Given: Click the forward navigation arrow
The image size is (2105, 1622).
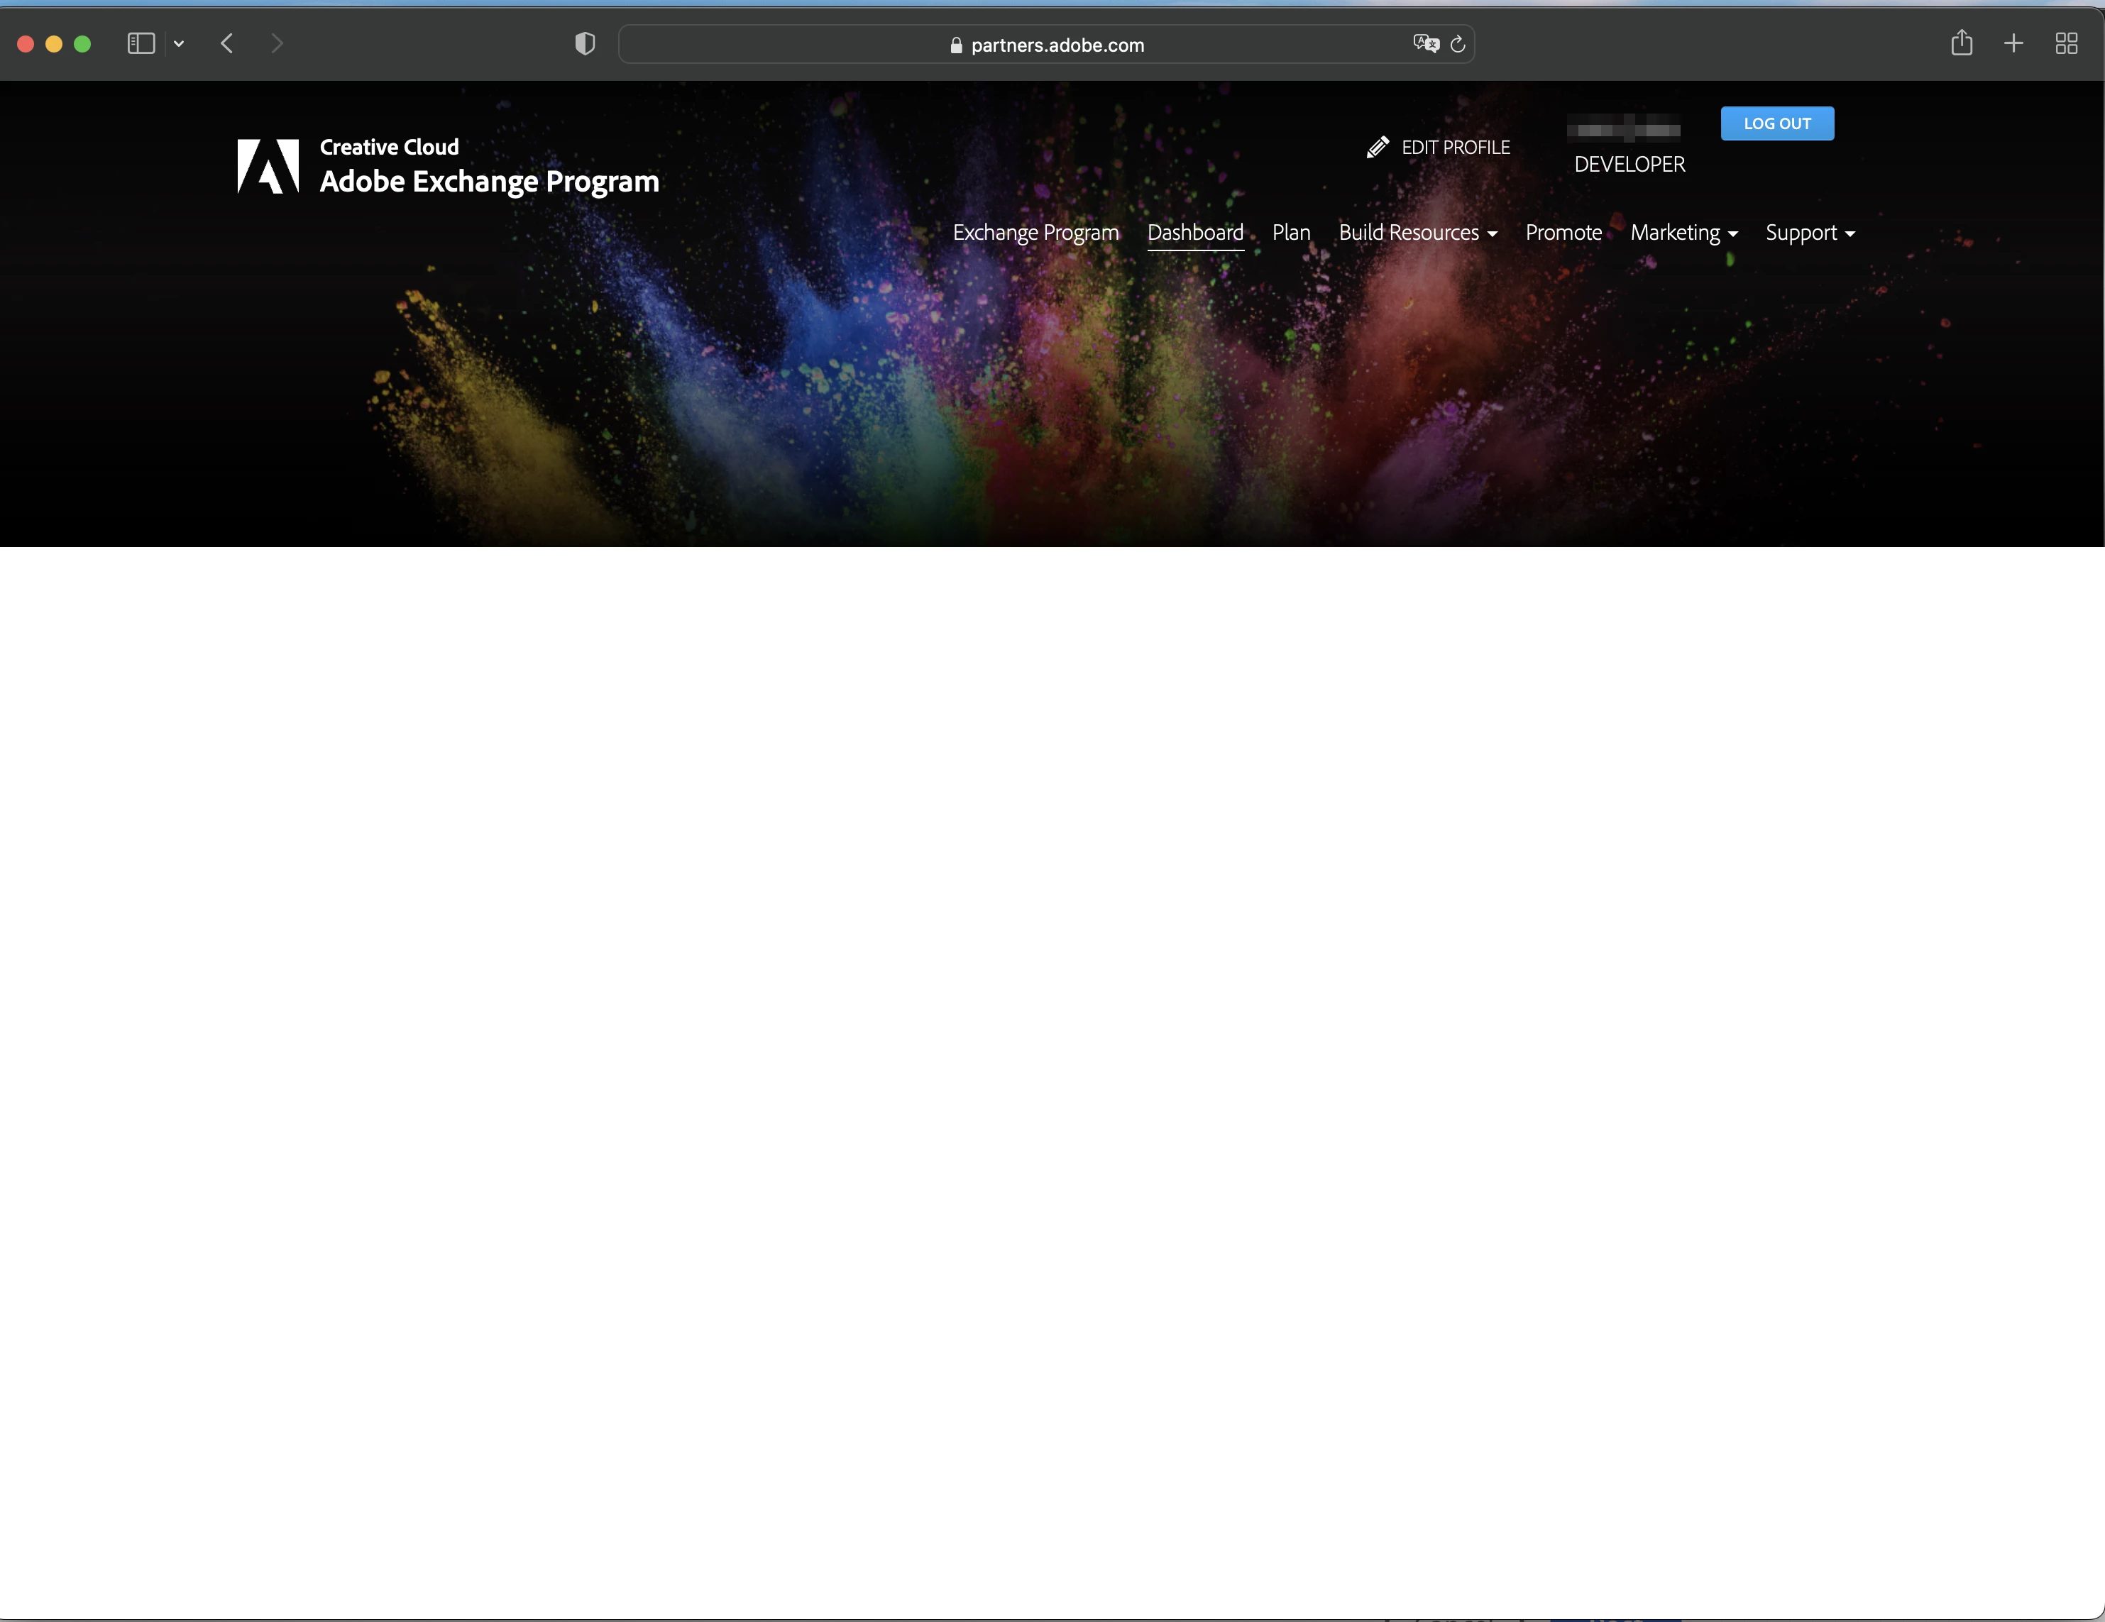Looking at the screenshot, I should click(277, 43).
